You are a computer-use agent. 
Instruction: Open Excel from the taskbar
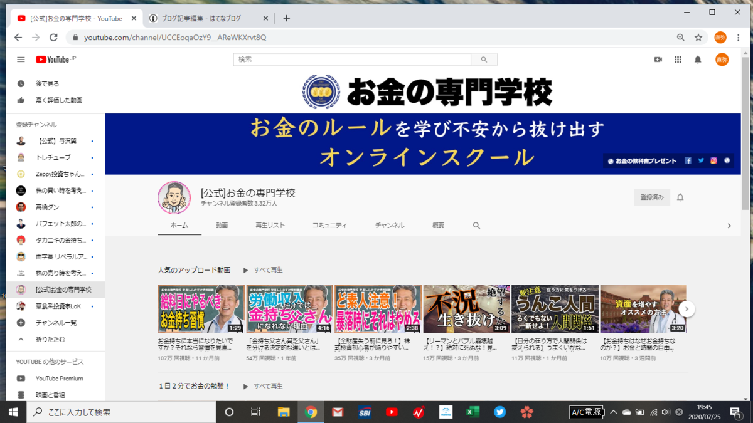click(473, 412)
